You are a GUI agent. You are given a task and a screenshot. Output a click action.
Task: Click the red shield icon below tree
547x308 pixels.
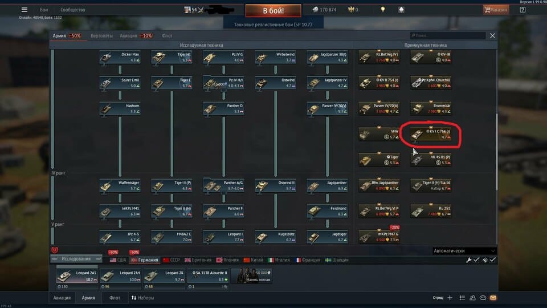point(55,250)
